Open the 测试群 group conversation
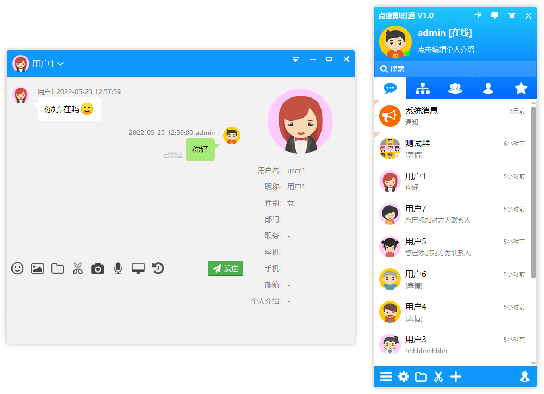 pos(452,149)
